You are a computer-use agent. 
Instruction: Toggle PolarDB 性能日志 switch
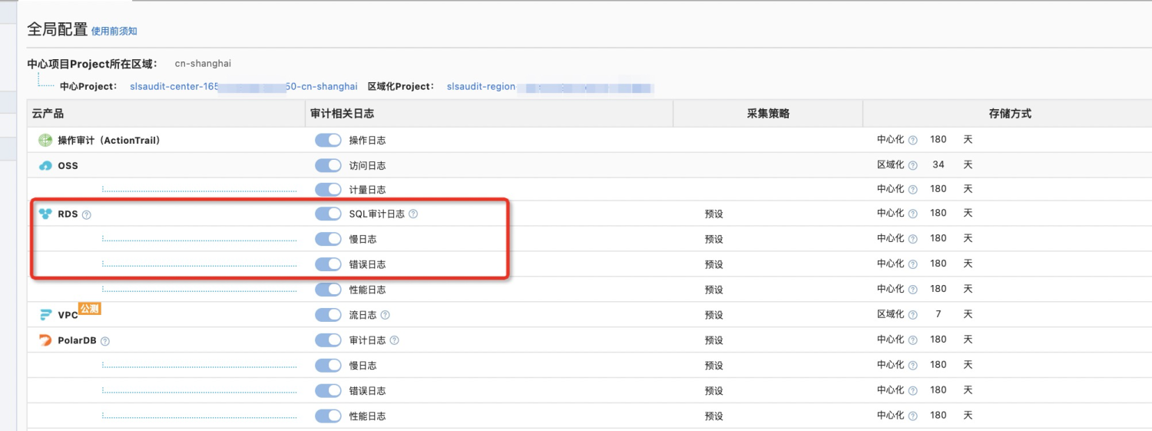tap(328, 416)
